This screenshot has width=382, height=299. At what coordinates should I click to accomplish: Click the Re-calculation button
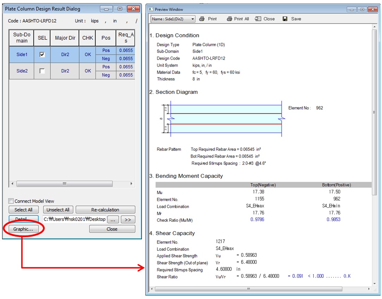(105, 210)
